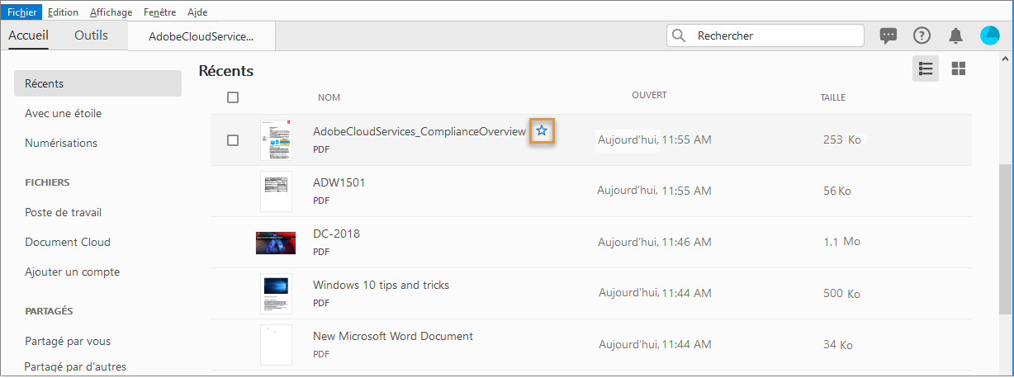The image size is (1014, 378).
Task: Open Avec une étoile in sidebar
Action: (x=64, y=113)
